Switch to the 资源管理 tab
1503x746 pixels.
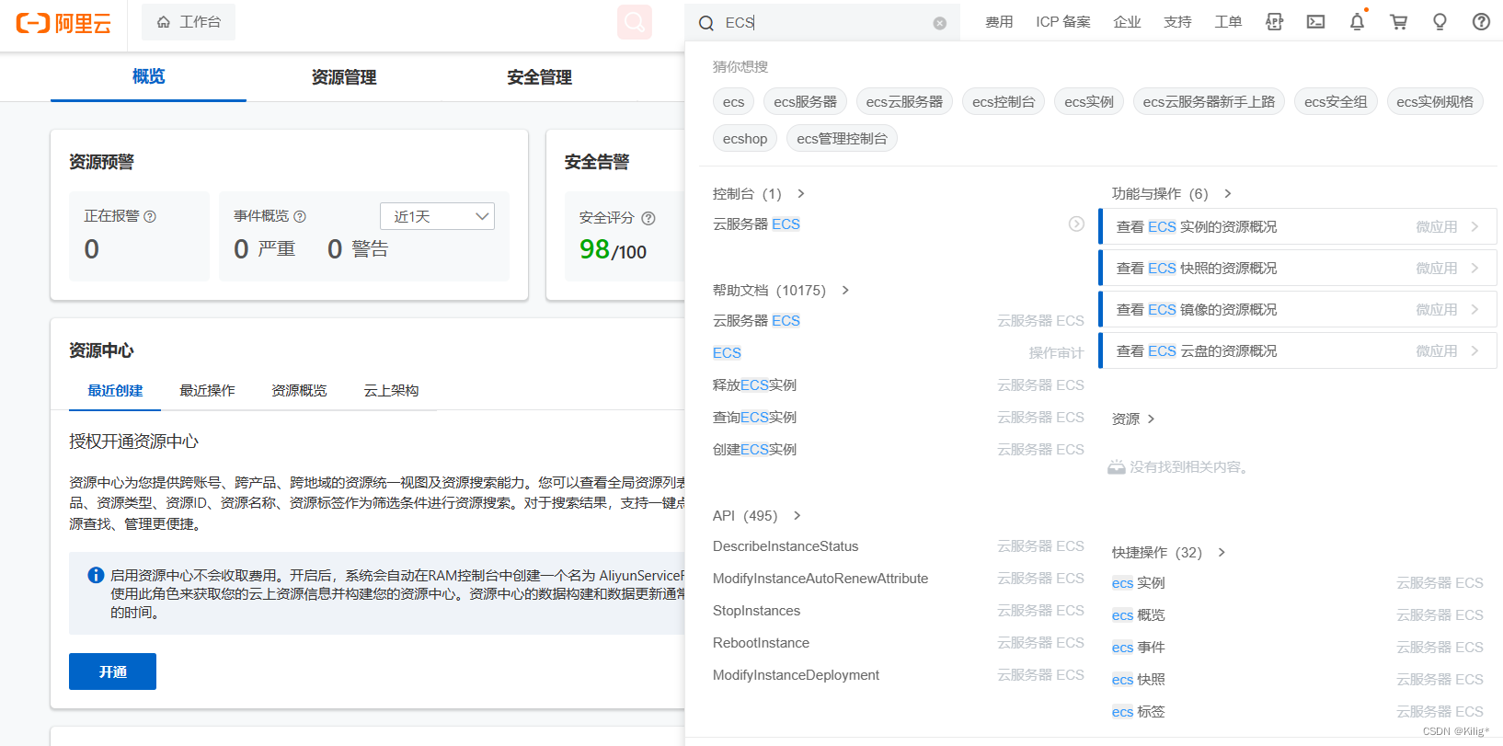pyautogui.click(x=344, y=77)
